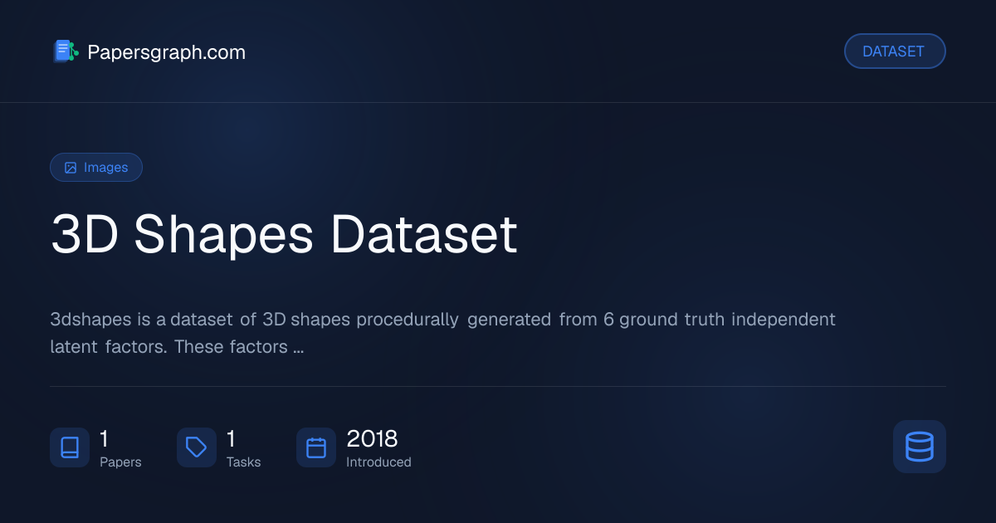
Task: Click the calendar icon for Introduced
Action: [316, 447]
